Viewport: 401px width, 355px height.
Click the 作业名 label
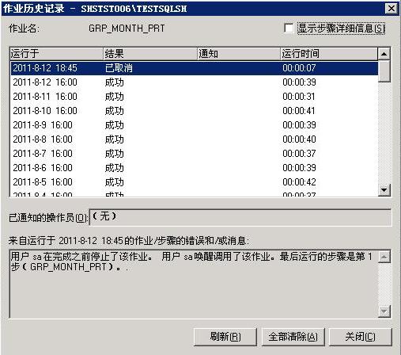pos(24,29)
